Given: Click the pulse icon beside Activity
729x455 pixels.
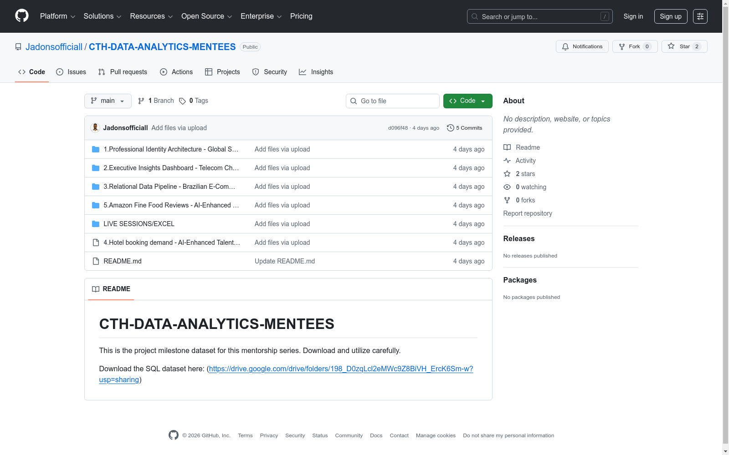Looking at the screenshot, I should (x=507, y=161).
